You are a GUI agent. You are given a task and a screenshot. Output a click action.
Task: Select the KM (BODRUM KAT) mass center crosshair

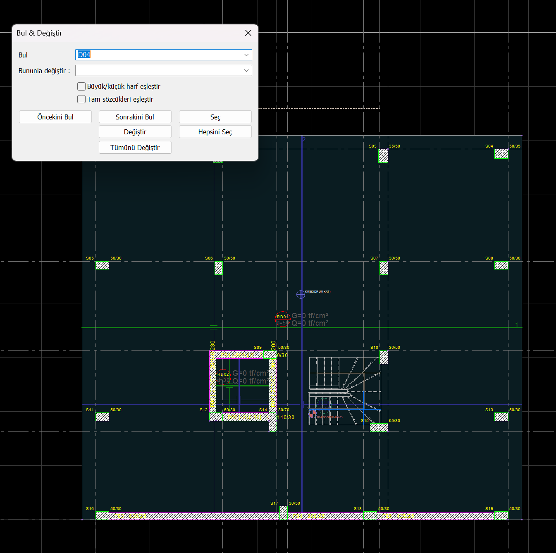coord(301,294)
